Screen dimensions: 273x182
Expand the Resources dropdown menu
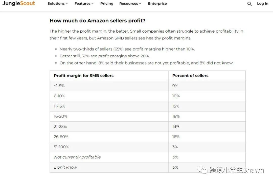point(130,4)
